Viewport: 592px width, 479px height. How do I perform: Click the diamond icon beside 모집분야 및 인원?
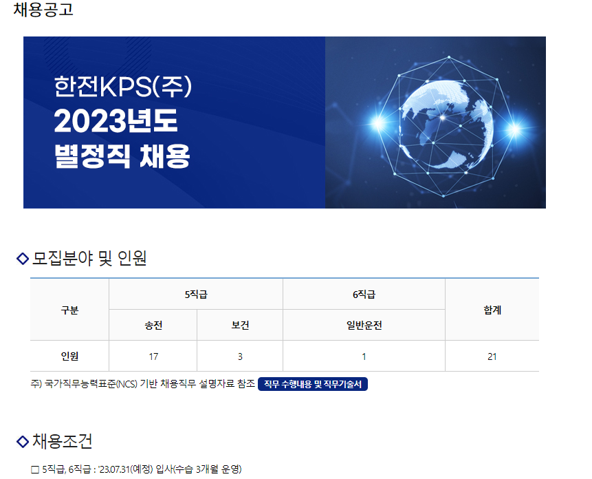pos(23,259)
